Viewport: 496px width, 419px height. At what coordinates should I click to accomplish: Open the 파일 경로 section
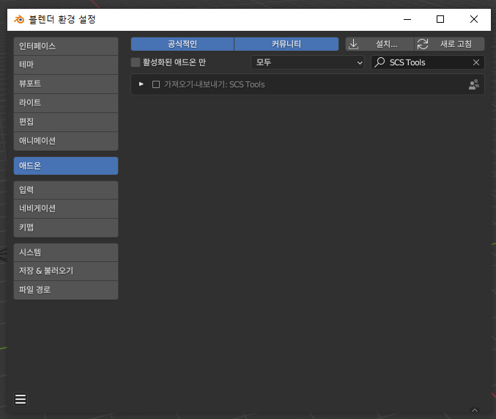coord(66,290)
